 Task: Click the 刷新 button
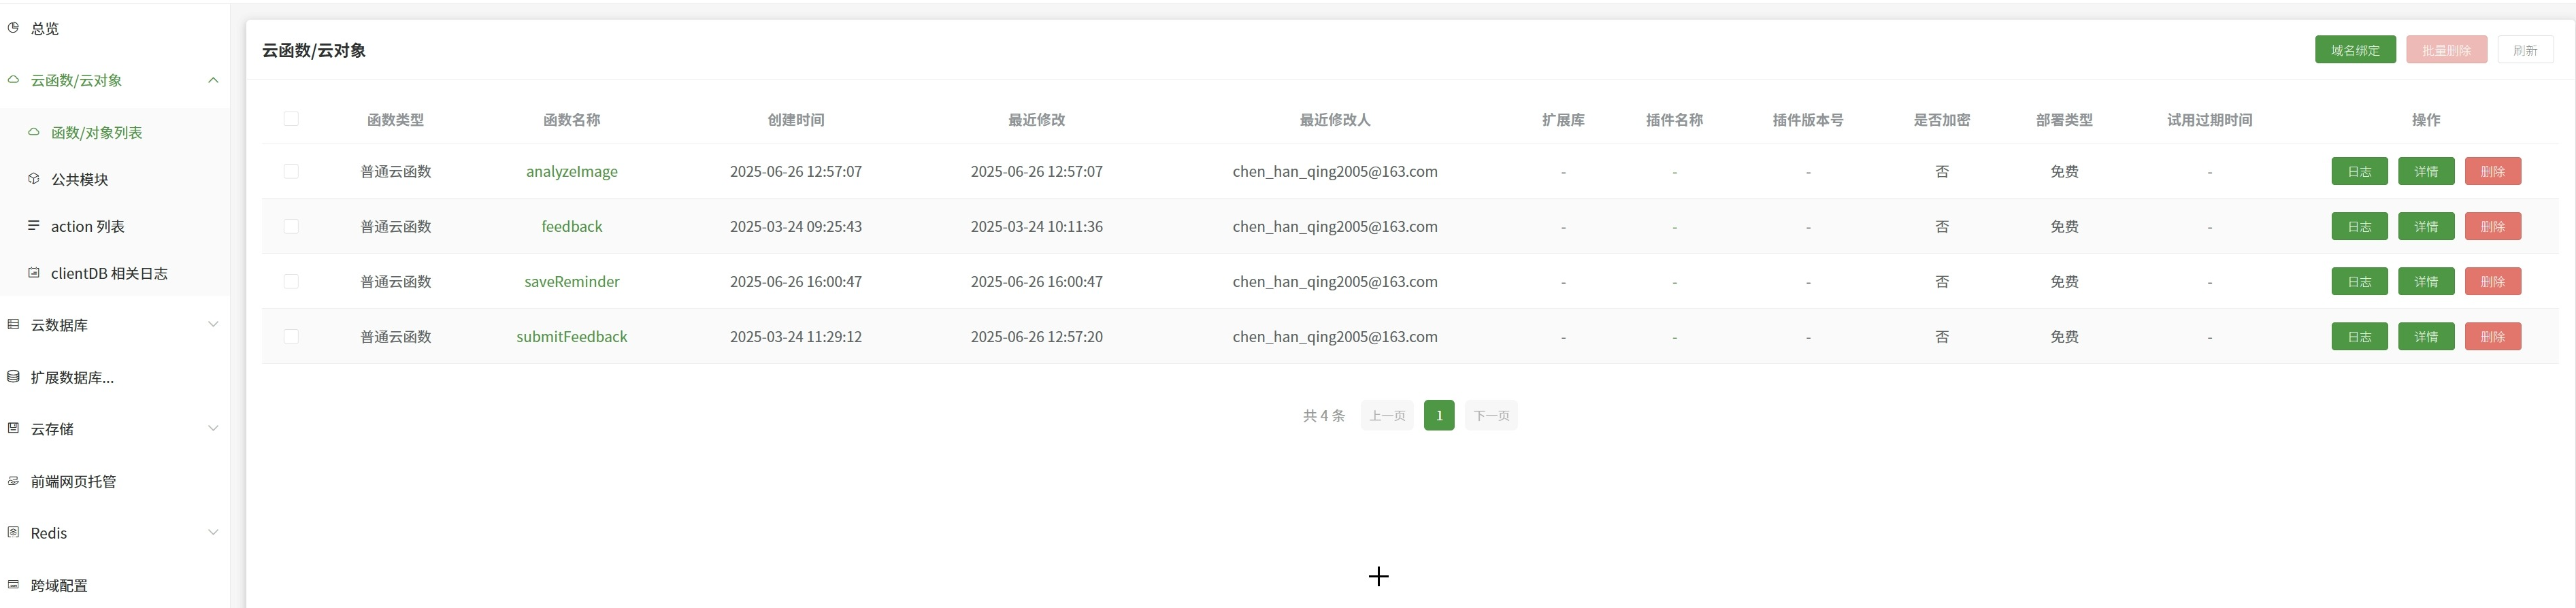point(2525,50)
